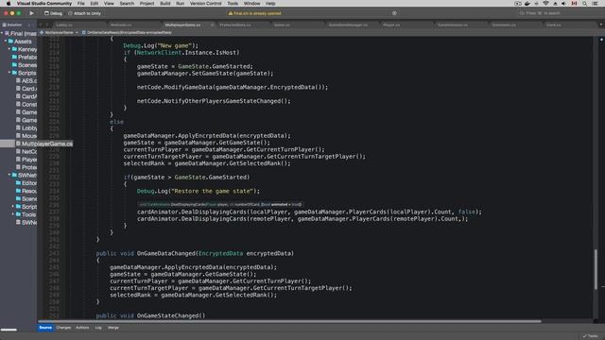The width and height of the screenshot is (605, 340).
Task: Open the Version Control menu
Action: click(x=206, y=3)
